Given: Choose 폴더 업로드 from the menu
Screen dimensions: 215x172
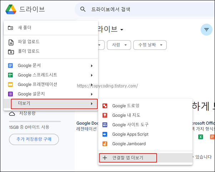Looking at the screenshot, I should 51,51.
